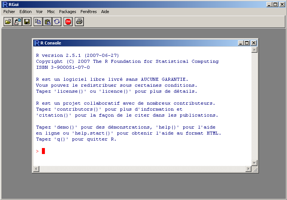287x200 pixels.
Task: Open the Aide help menu
Action: coord(105,12)
